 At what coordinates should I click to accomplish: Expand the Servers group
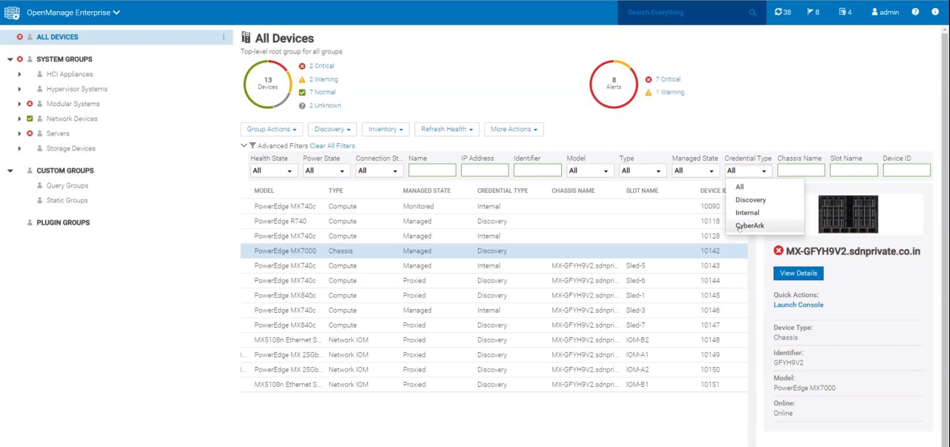(x=20, y=133)
